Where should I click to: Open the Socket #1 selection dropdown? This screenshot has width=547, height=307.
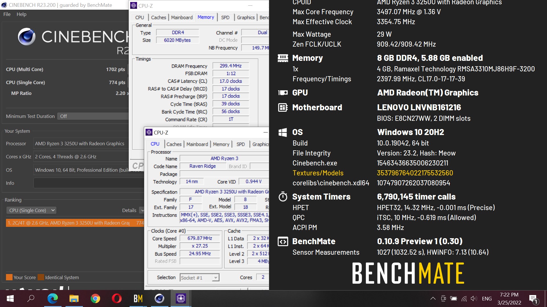(199, 278)
